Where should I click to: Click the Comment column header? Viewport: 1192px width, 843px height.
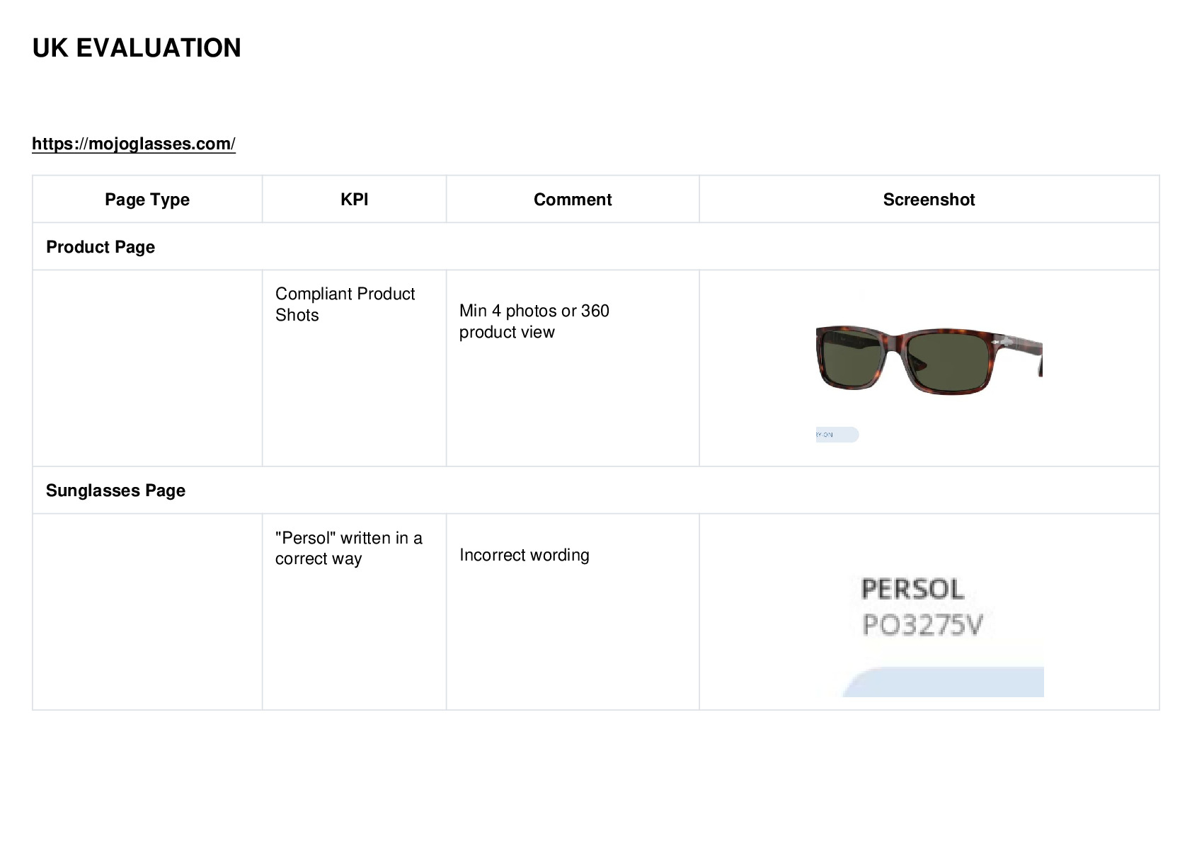[x=573, y=200]
